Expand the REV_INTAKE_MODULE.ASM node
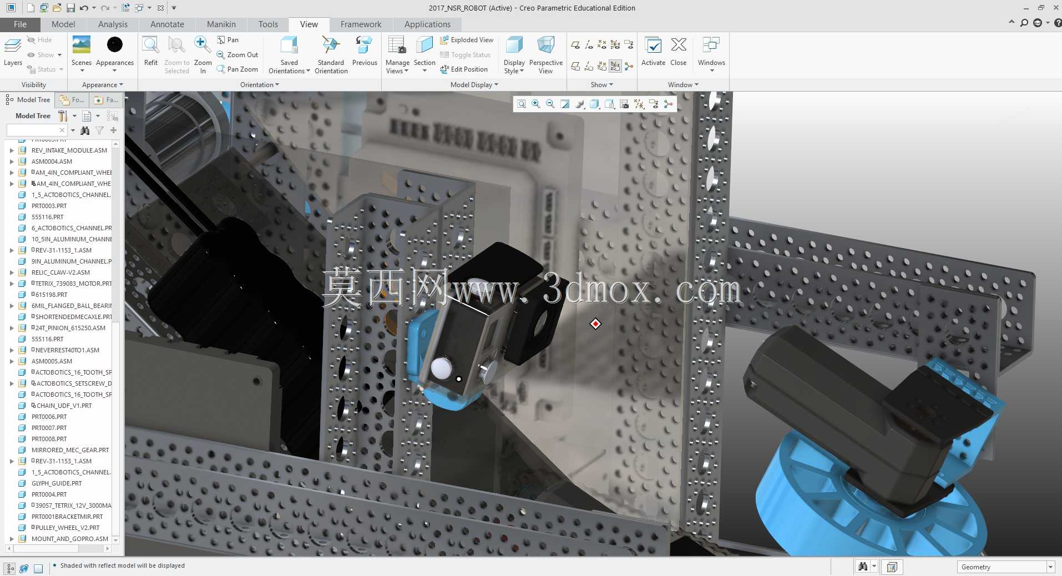 click(12, 150)
